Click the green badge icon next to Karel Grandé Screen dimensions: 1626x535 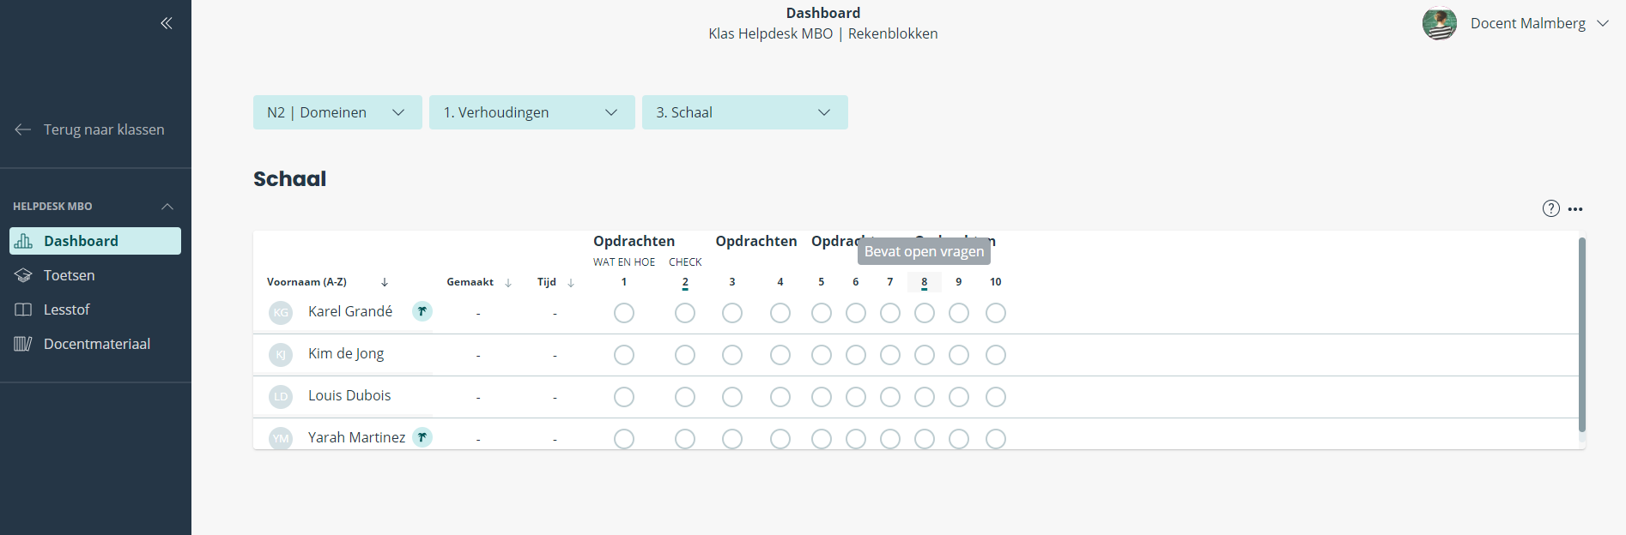point(422,311)
